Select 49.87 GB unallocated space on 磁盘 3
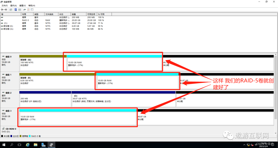Viewport: 278px width, 148px height. point(205,117)
